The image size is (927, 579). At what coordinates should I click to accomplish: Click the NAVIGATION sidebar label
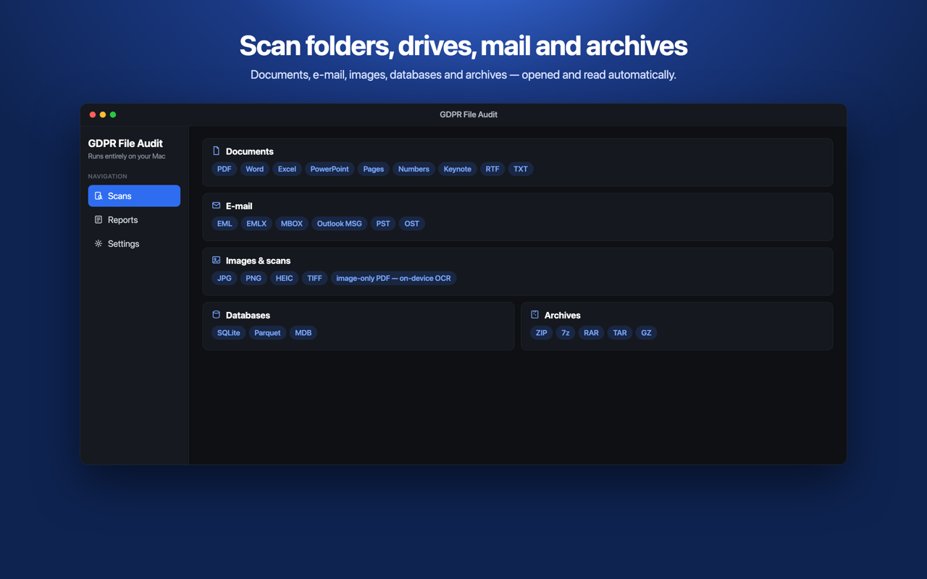(107, 177)
